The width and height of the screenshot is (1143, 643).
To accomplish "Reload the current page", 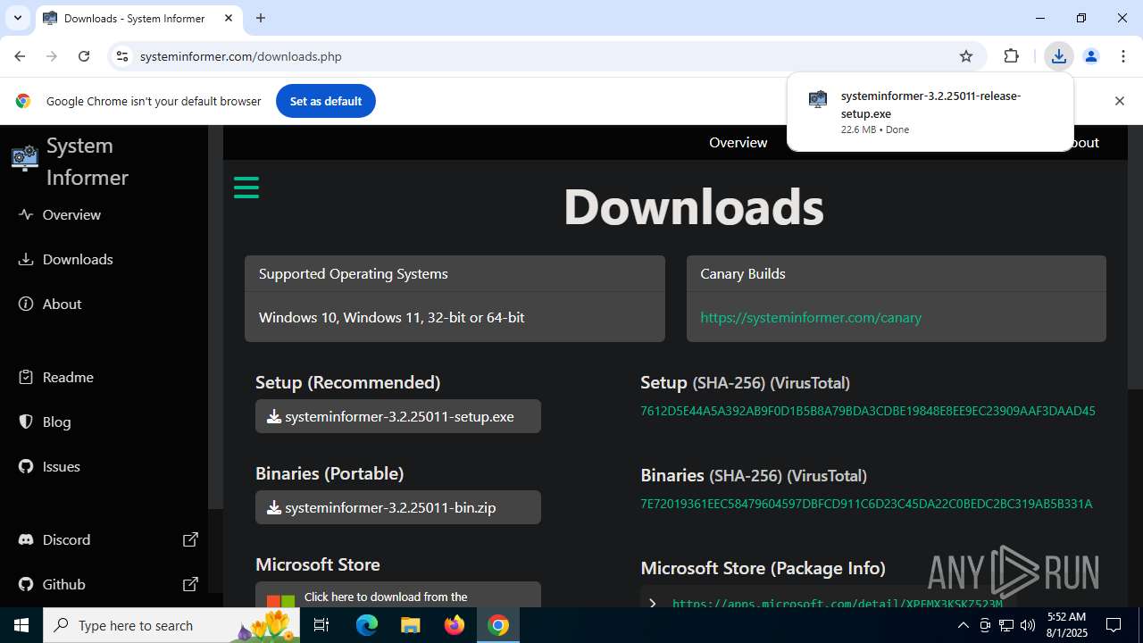I will (x=84, y=56).
